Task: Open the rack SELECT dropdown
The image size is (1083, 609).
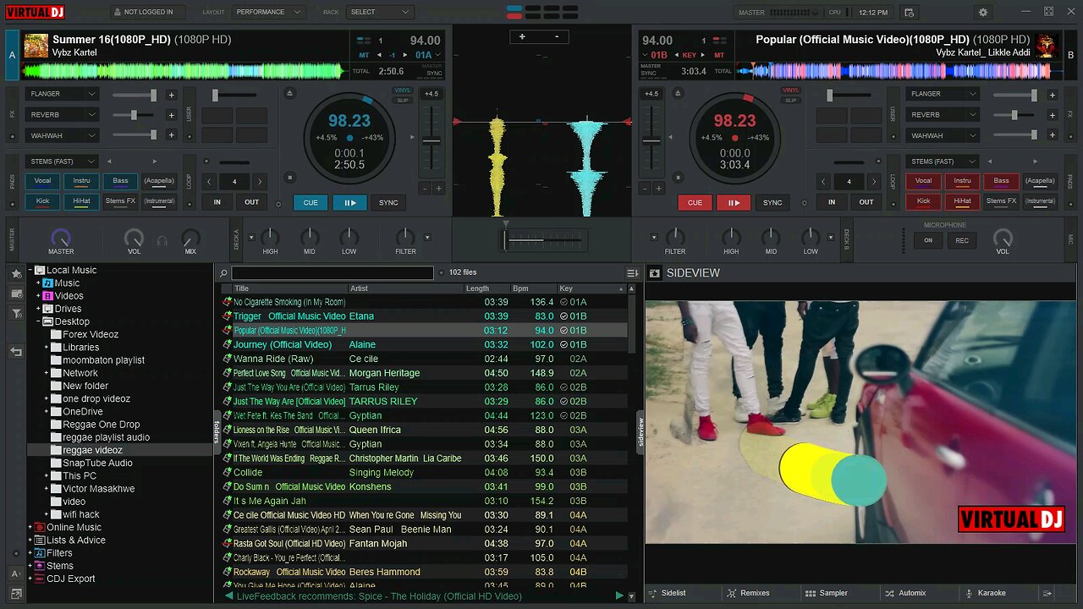Action: (380, 12)
